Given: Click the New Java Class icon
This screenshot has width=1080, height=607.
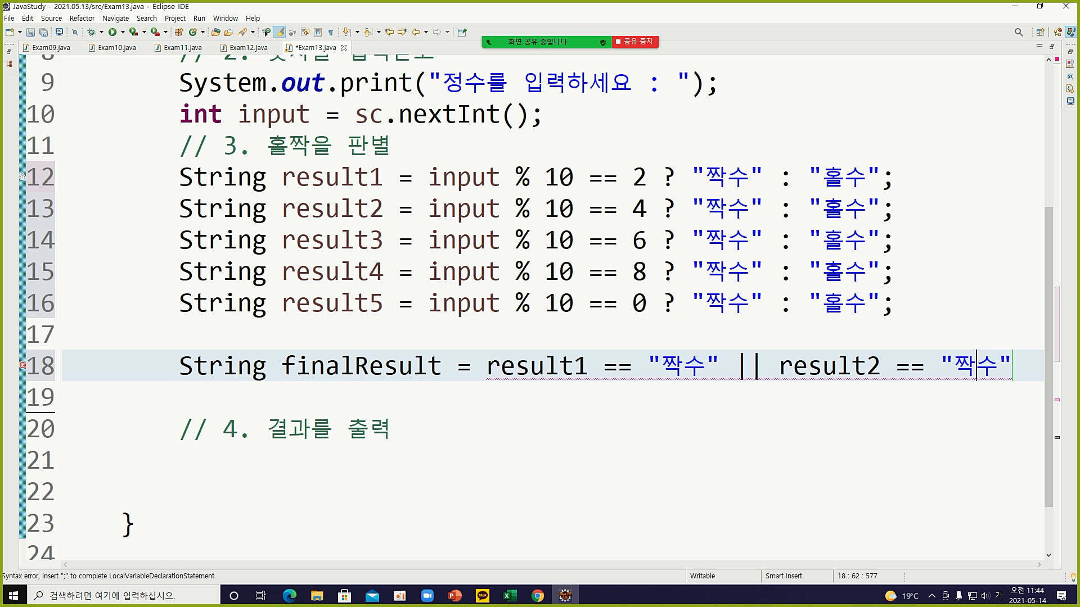Looking at the screenshot, I should (192, 32).
